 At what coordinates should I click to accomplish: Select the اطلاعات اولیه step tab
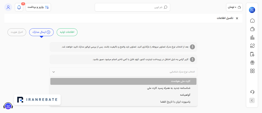(x=67, y=32)
